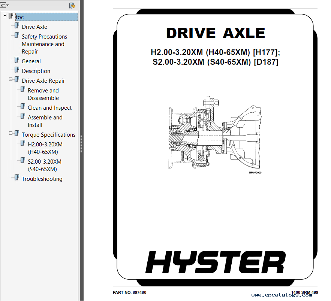Click the Troubleshooting bookmark icon
This screenshot has width=331, height=301.
16,178
